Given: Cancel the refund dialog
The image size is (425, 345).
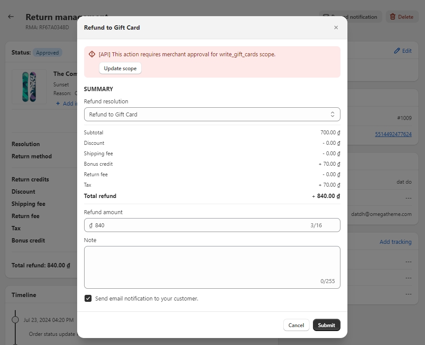Looking at the screenshot, I should (x=296, y=325).
